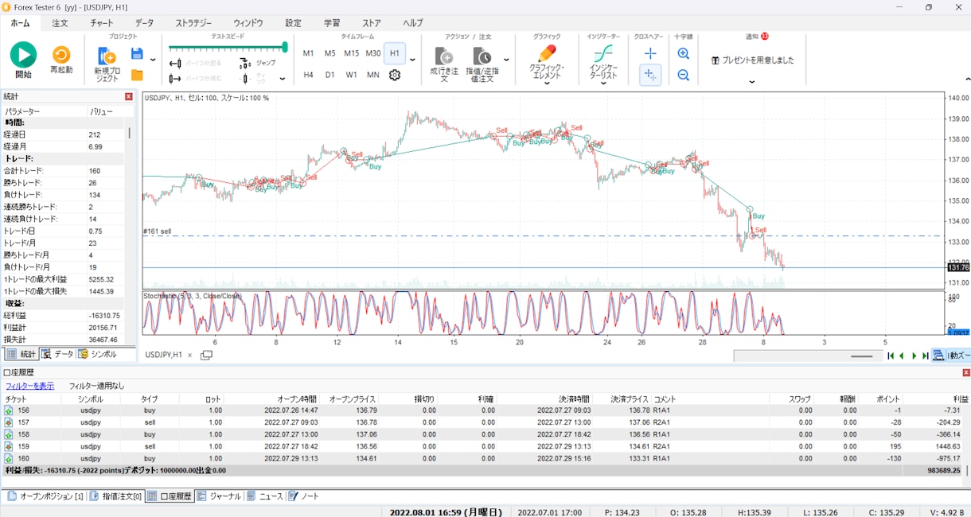Open the Windows taskbar 学習 menu tab
Screen dimensions: 971x517
[x=332, y=23]
